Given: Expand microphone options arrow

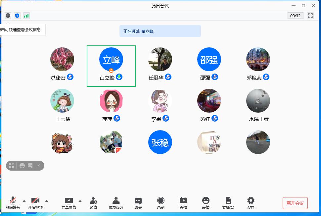Looking at the screenshot, I should click(x=23, y=201).
